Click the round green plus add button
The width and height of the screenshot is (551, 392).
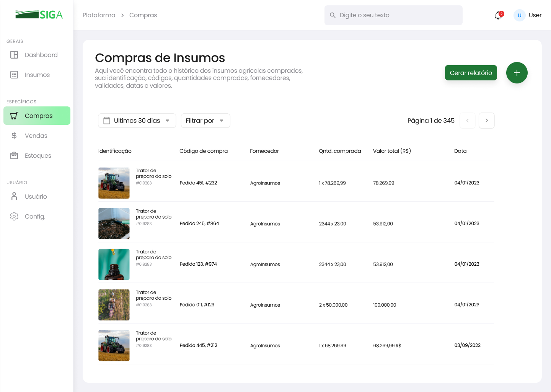click(517, 73)
